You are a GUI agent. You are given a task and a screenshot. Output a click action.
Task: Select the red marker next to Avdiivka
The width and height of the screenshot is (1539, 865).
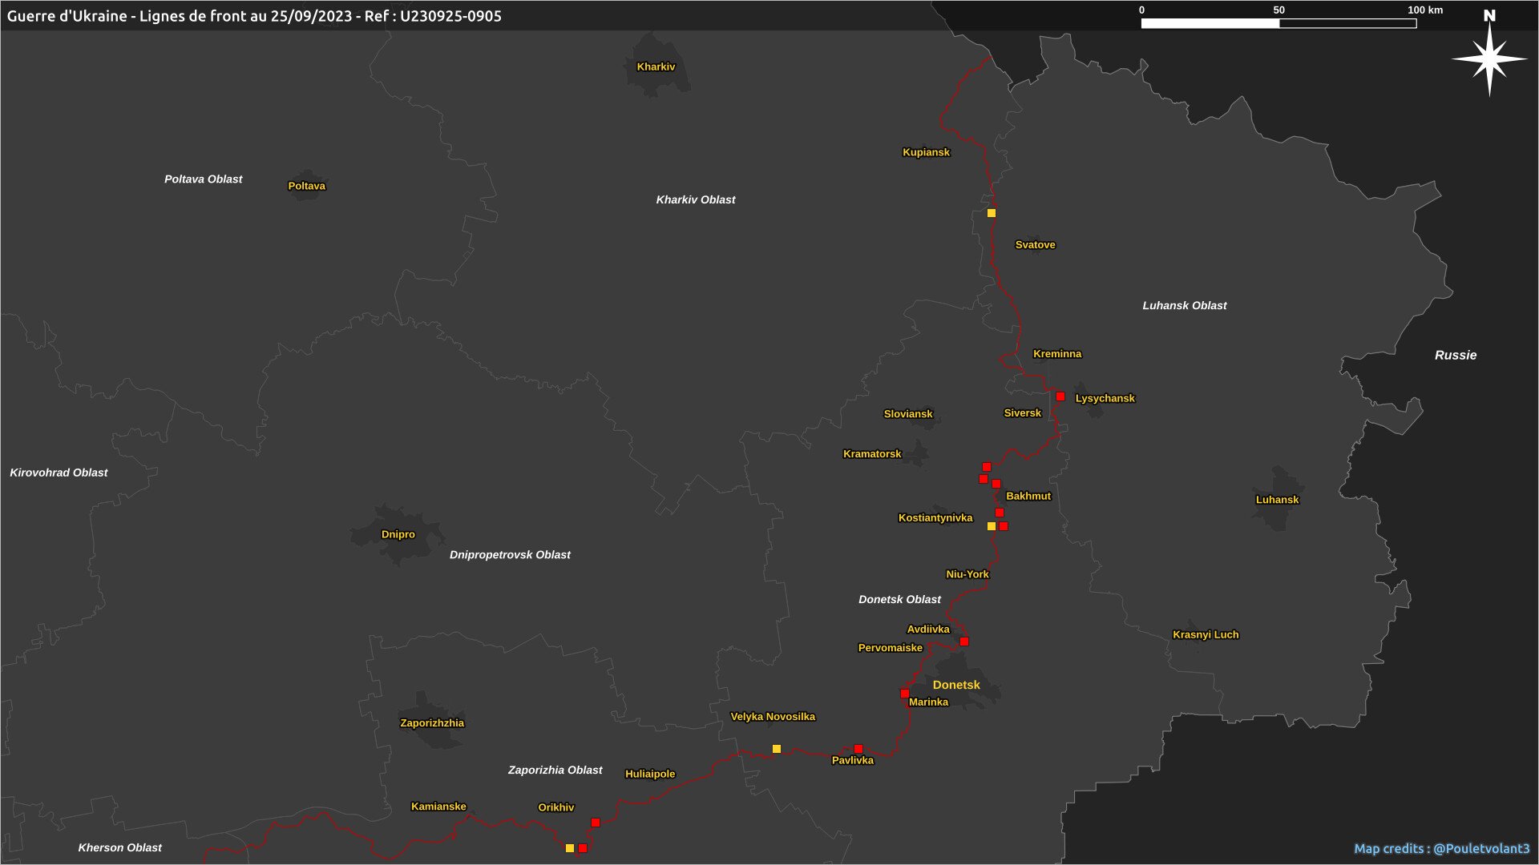coord(964,642)
